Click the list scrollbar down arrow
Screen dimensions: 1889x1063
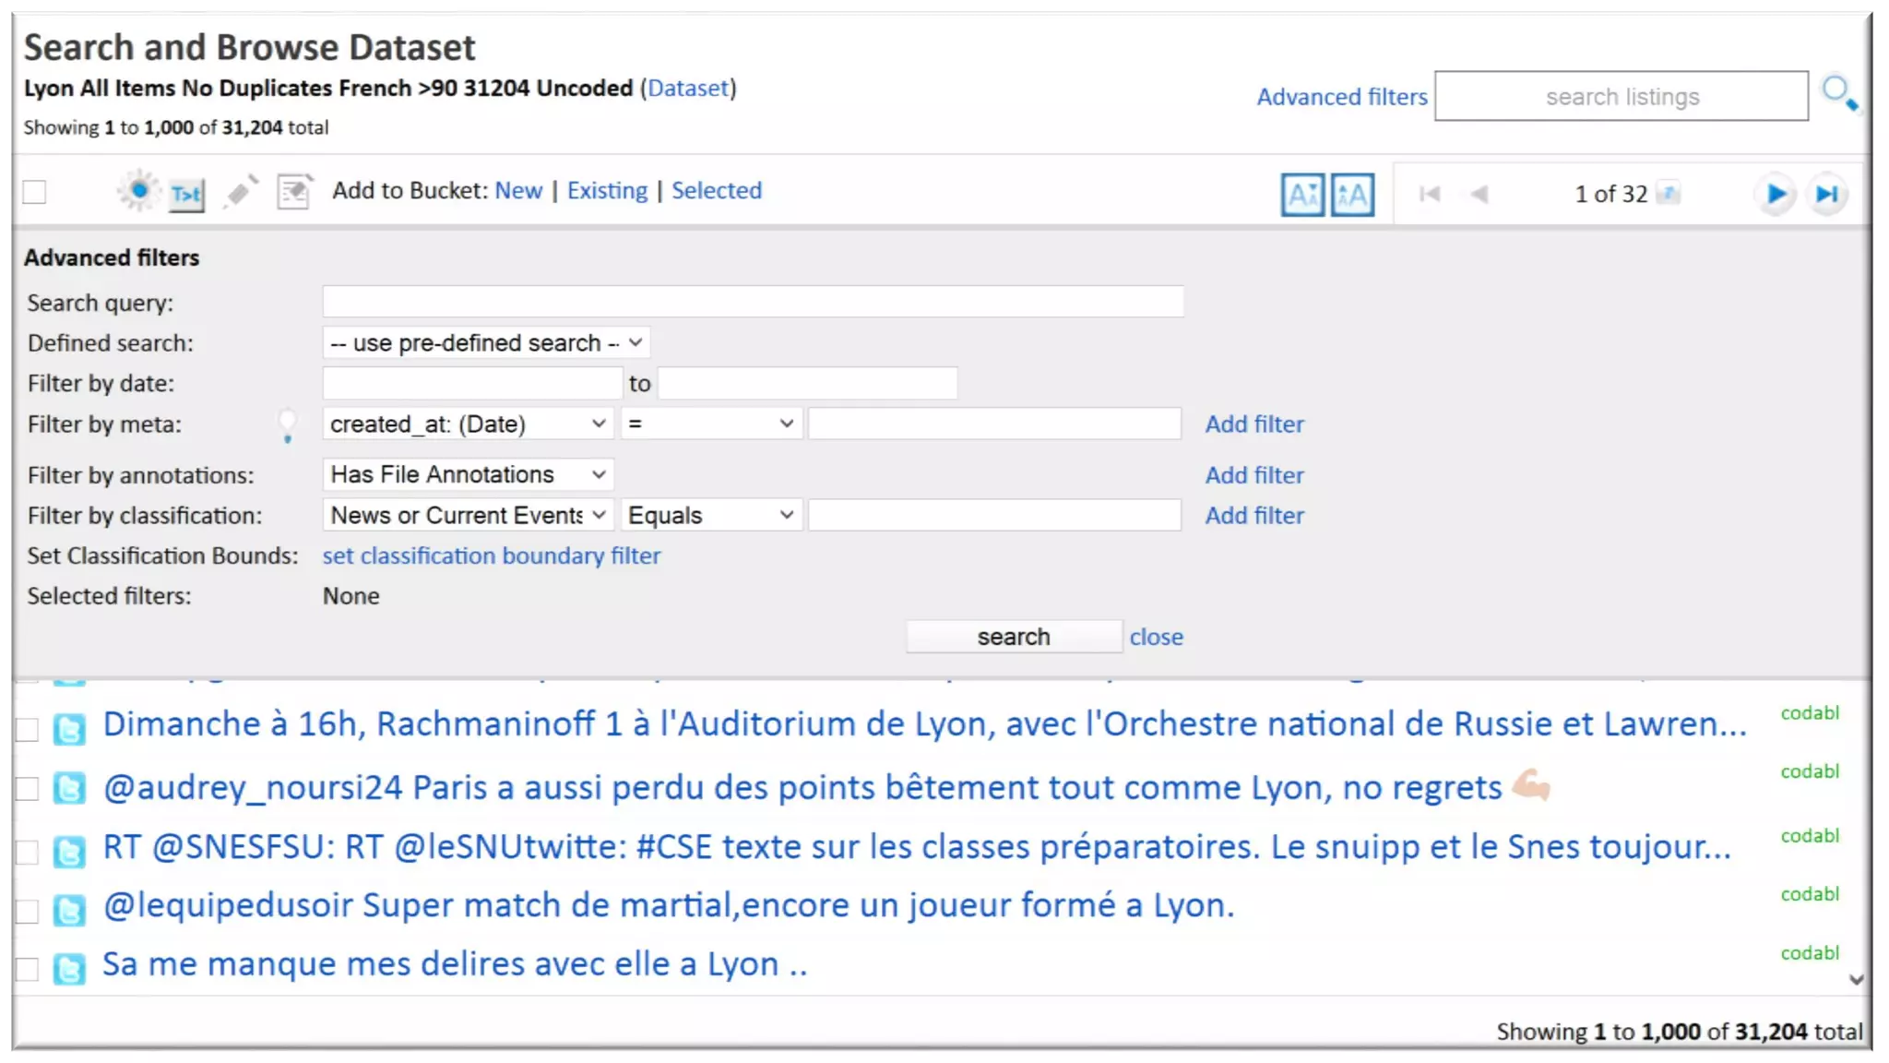pyautogui.click(x=1857, y=980)
